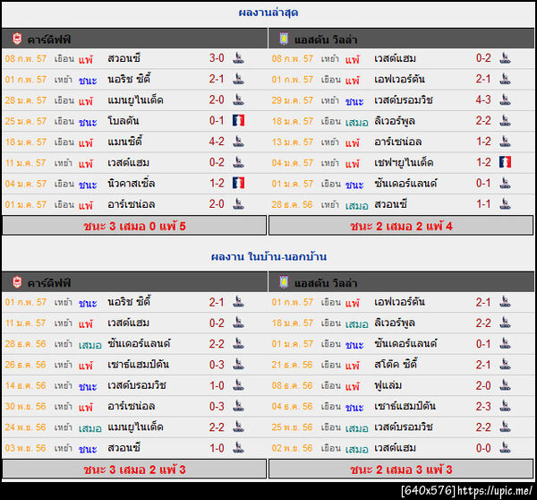The width and height of the screenshot is (537, 500).
Task: Click summary bar ชนะ 3 เสมอ 0 แพ้ 5
Action: click(134, 226)
